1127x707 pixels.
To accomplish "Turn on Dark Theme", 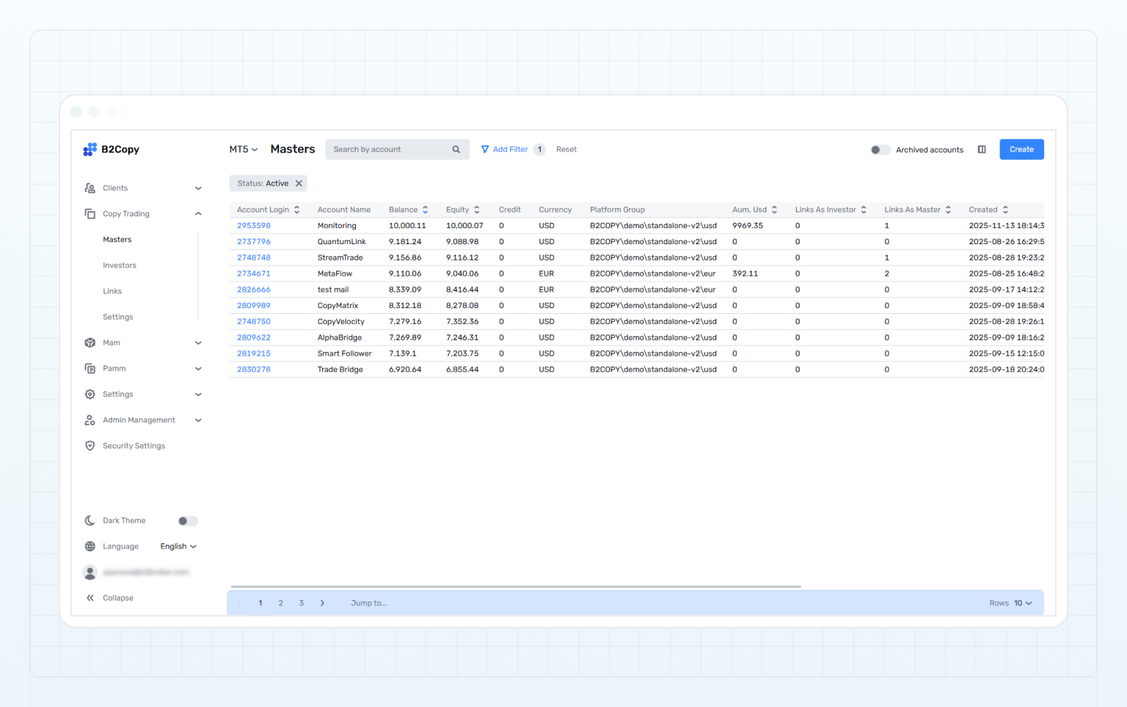I will 187,521.
